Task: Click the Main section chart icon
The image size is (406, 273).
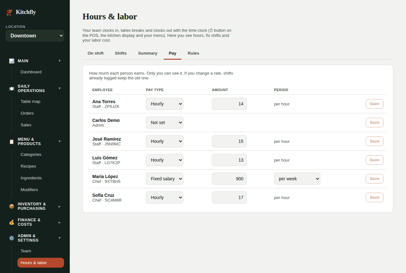Action: pos(12,61)
